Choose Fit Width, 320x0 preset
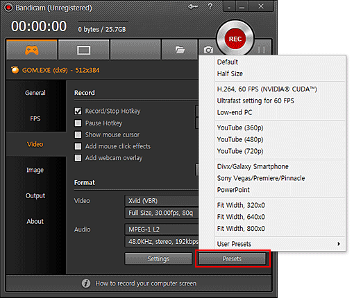 click(x=280, y=205)
